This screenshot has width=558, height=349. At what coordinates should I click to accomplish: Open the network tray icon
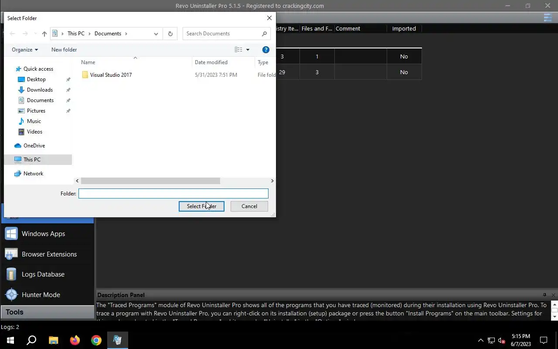[491, 340]
